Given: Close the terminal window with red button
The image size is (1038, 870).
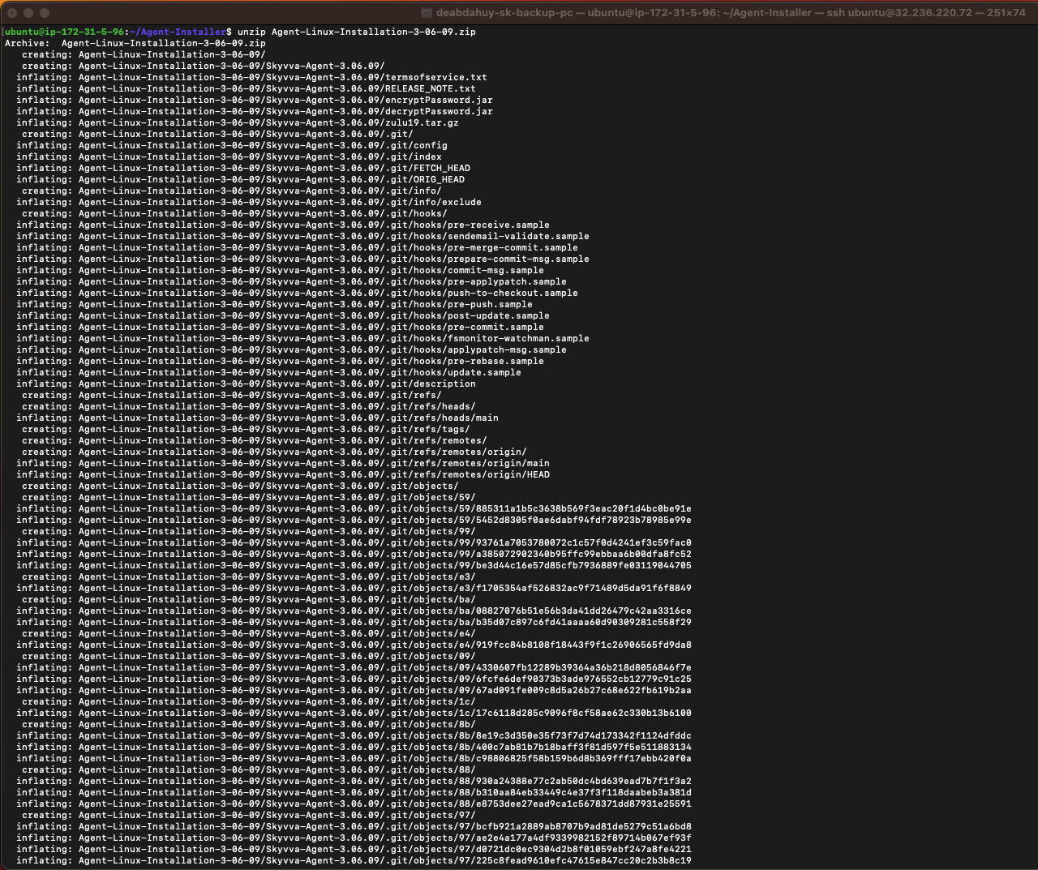Looking at the screenshot, I should point(12,13).
